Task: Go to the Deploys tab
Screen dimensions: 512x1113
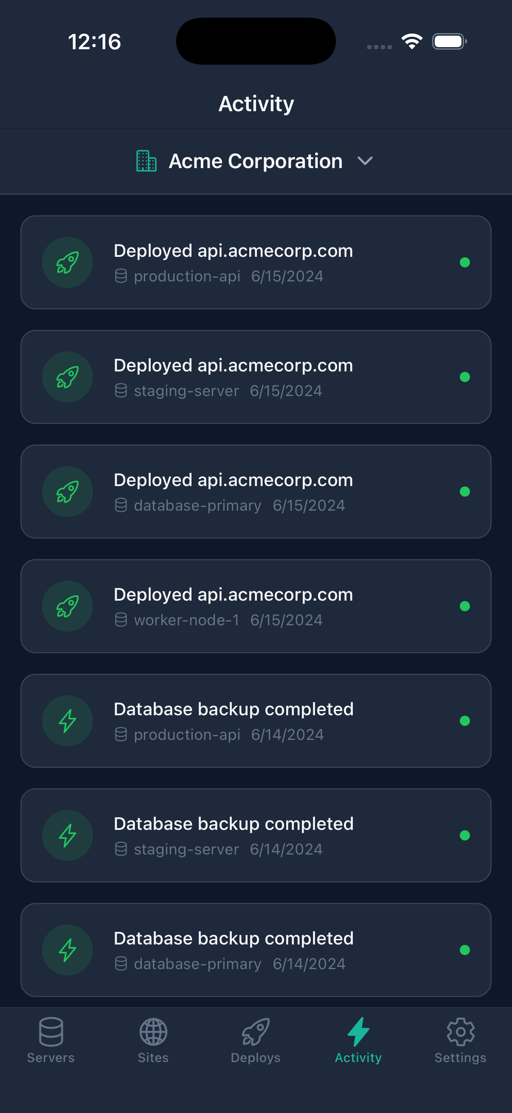Action: point(256,1040)
